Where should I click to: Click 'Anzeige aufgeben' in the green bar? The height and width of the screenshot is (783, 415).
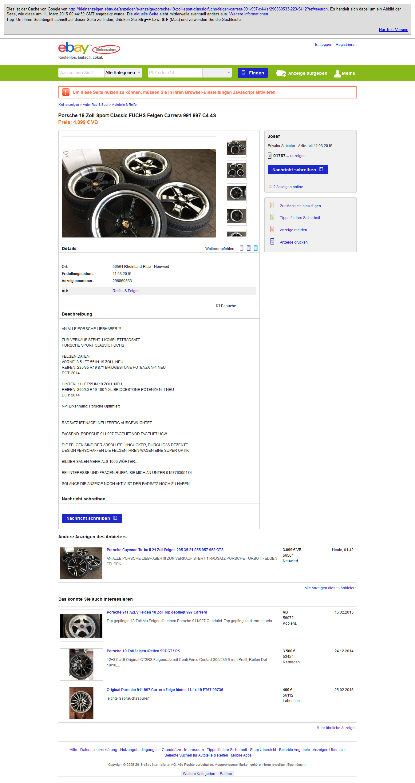pyautogui.click(x=302, y=73)
